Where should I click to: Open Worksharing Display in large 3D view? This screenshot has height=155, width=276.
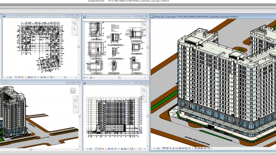click(x=196, y=148)
